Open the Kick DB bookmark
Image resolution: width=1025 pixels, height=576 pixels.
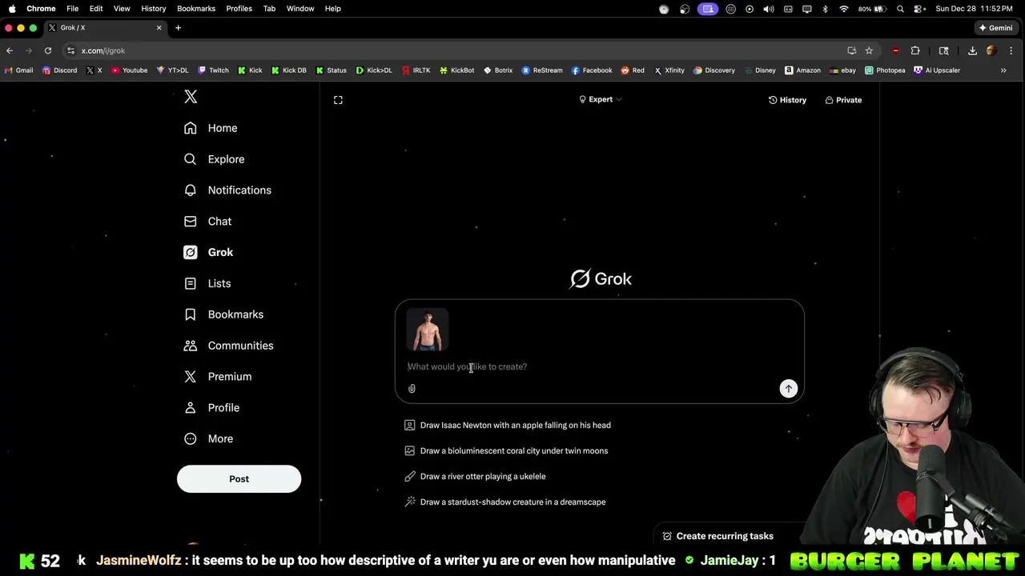[x=288, y=70]
